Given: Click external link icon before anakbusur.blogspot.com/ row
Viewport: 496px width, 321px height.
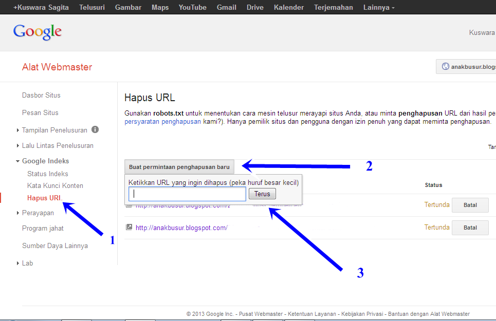Looking at the screenshot, I should pyautogui.click(x=128, y=227).
